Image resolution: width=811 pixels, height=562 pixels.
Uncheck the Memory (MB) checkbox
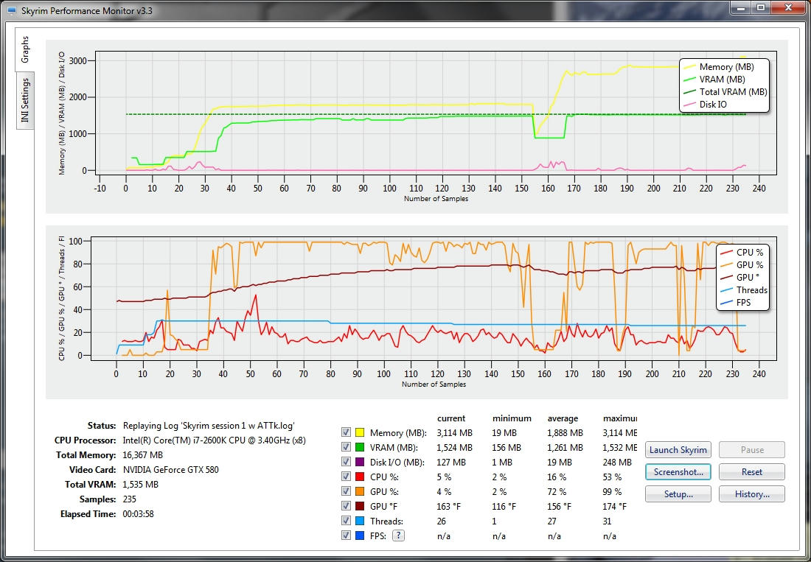[x=346, y=433]
